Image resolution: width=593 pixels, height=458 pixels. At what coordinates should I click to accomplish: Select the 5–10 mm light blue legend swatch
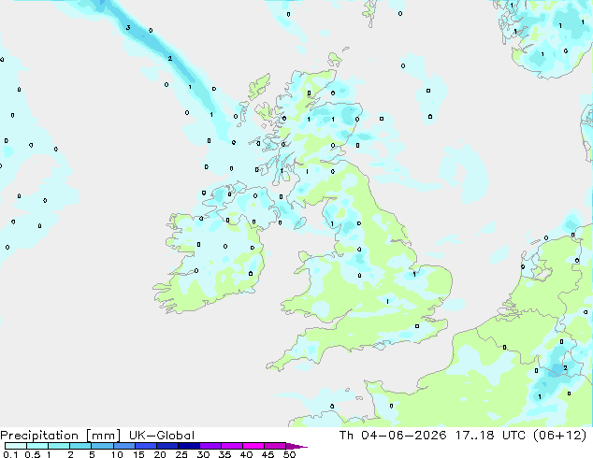[x=102, y=446]
